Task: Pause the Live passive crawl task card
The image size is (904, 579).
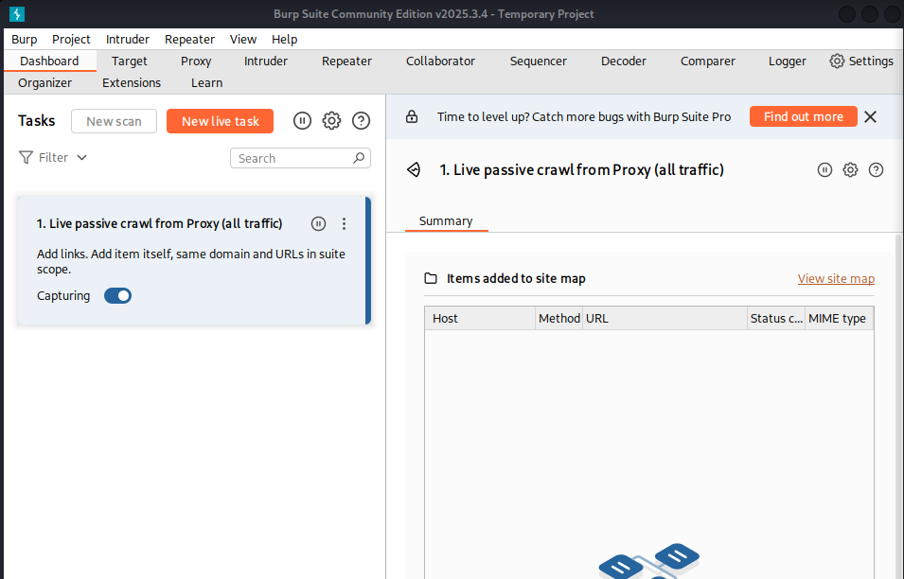Action: tap(318, 223)
